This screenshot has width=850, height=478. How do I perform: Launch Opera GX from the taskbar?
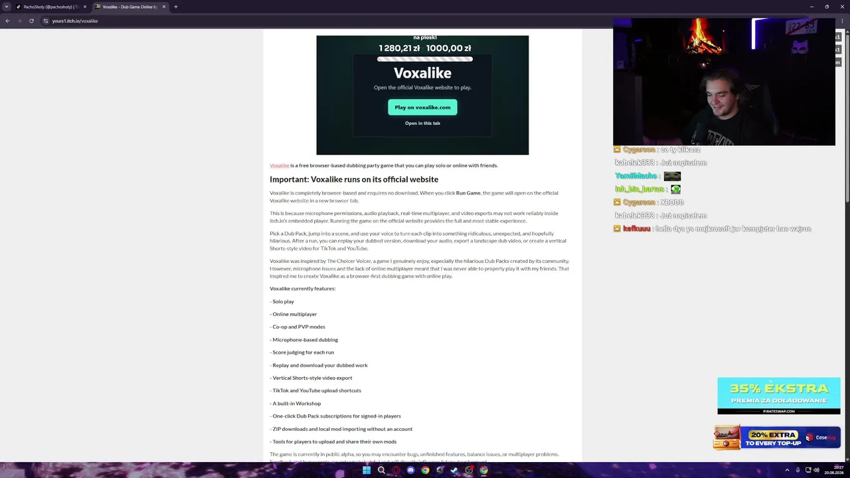[396, 470]
